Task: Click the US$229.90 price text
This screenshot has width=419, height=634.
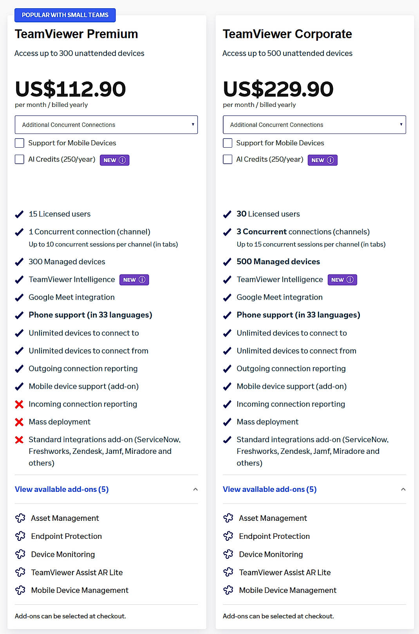Action: tap(278, 89)
